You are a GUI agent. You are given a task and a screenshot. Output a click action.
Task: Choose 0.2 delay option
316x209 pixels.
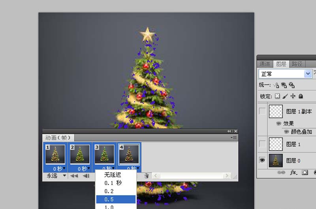point(116,191)
